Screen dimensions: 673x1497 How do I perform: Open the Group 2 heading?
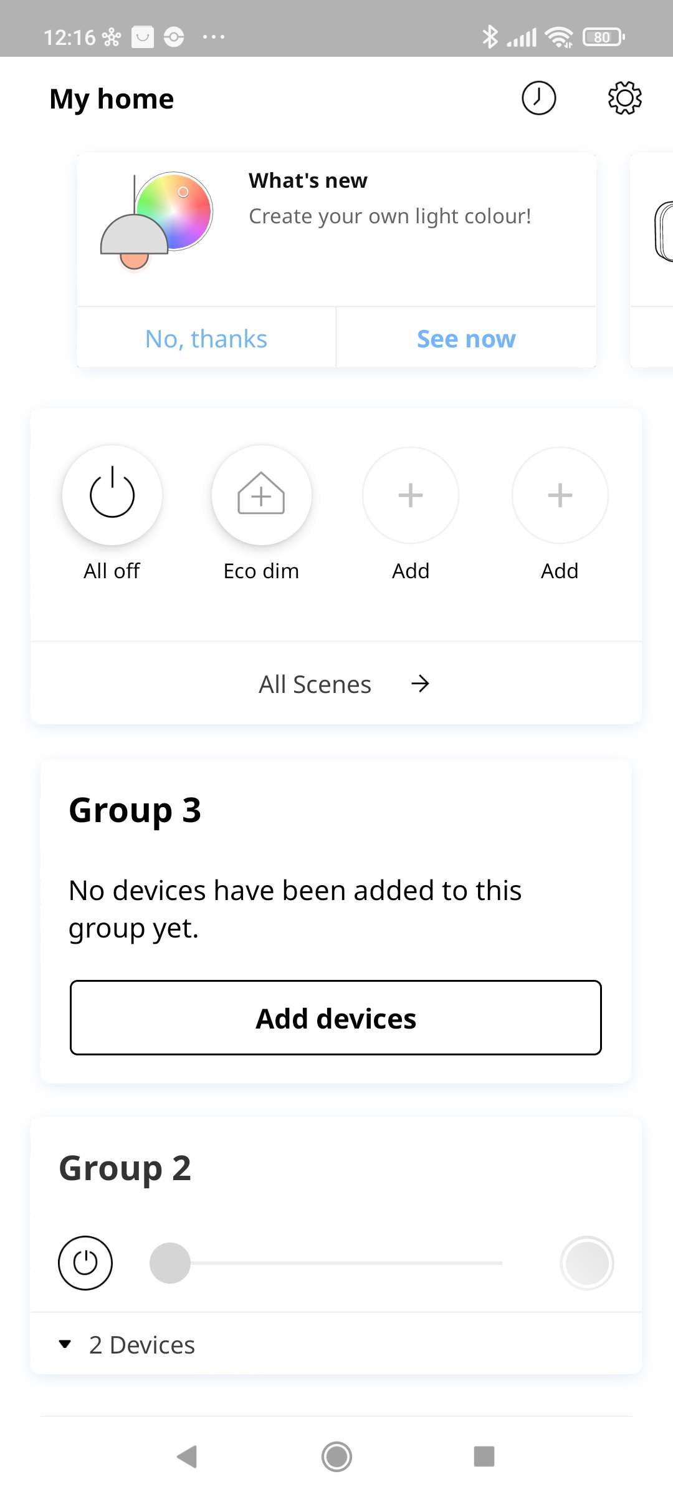[x=125, y=1168]
